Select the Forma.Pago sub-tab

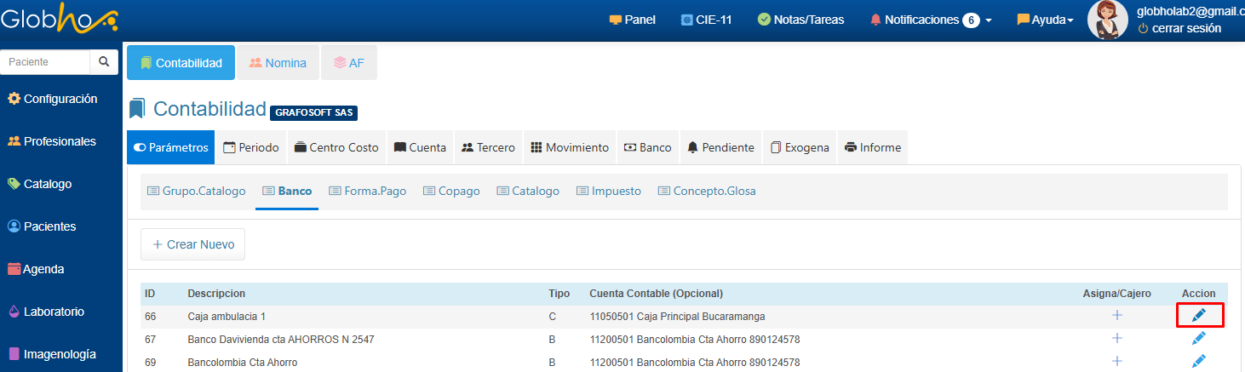(368, 192)
